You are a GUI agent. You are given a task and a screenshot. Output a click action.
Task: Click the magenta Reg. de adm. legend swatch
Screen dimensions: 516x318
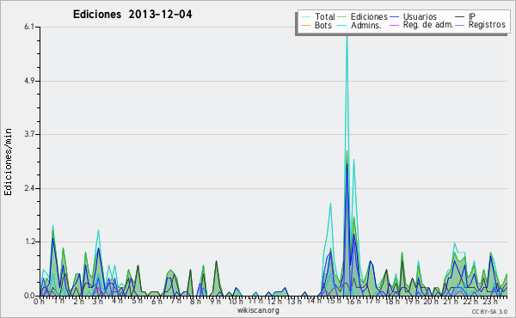coord(394,25)
